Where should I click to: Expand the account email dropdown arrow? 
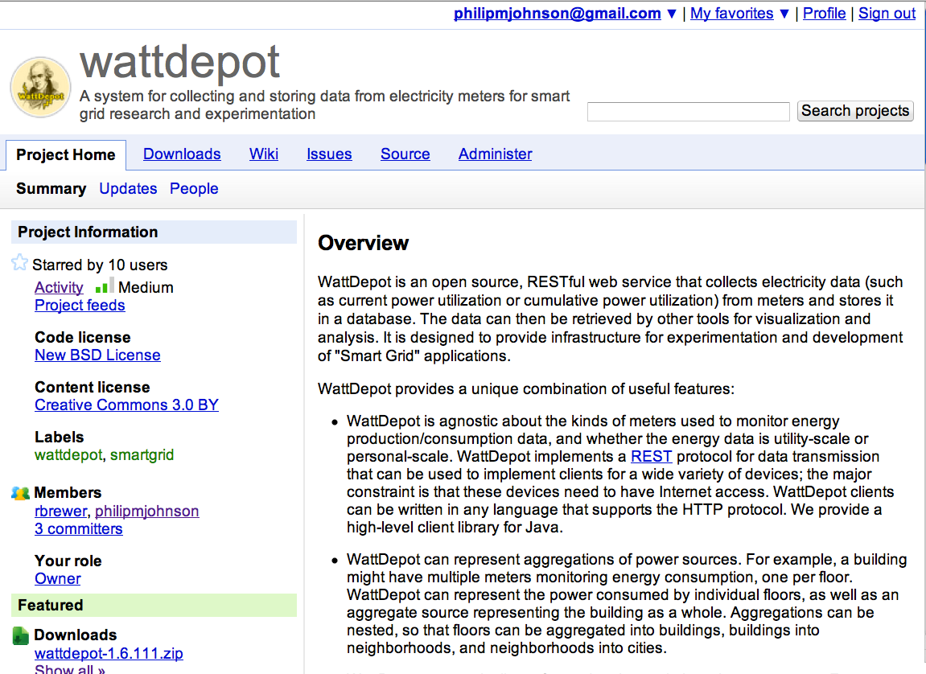click(672, 14)
